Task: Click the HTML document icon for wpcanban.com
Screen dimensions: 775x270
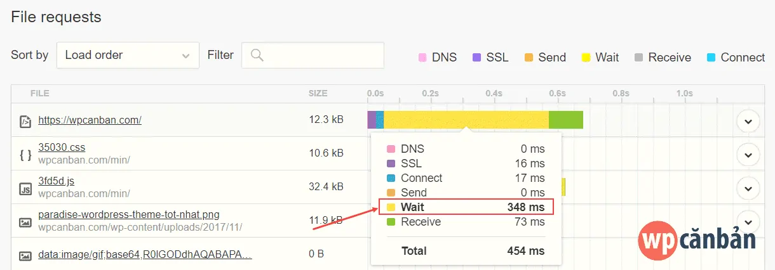Action: [25, 120]
